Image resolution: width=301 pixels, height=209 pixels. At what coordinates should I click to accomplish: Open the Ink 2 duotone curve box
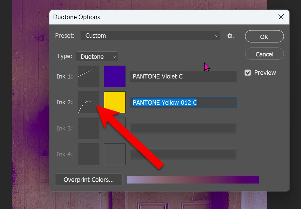click(89, 102)
